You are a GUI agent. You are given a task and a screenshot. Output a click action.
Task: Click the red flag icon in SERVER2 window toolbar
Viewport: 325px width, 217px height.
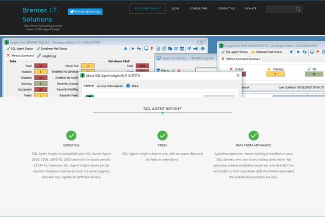click(152, 49)
